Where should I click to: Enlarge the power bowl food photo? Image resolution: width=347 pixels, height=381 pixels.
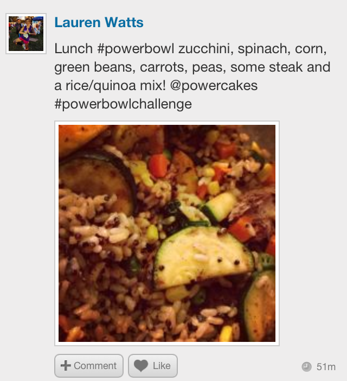(167, 233)
